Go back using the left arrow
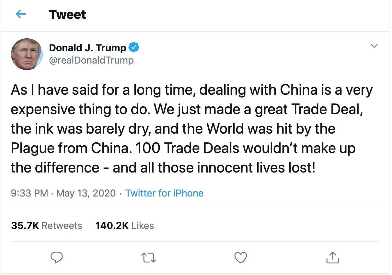 point(21,14)
